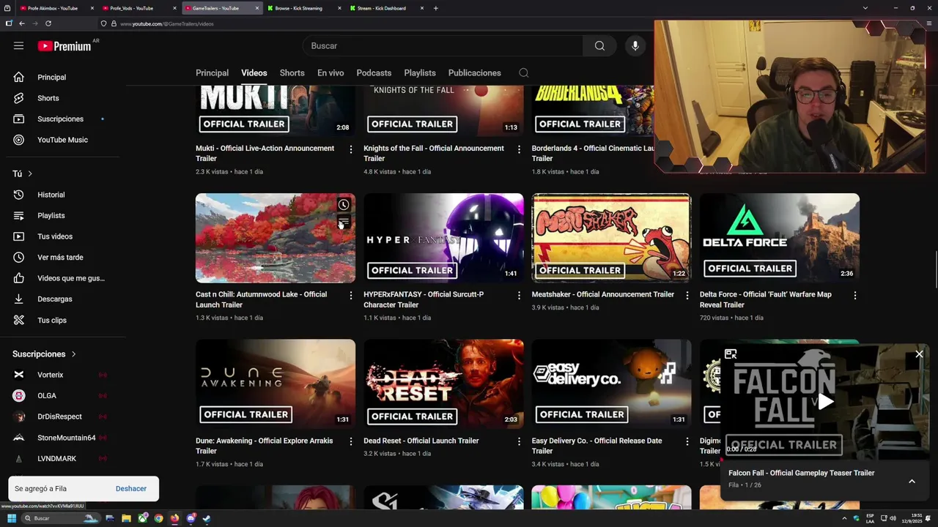Open options menu for Delta Force video

click(x=855, y=295)
